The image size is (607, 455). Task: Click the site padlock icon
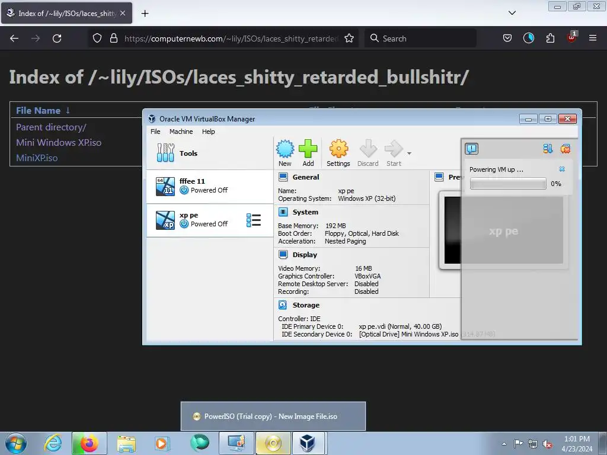click(x=113, y=39)
